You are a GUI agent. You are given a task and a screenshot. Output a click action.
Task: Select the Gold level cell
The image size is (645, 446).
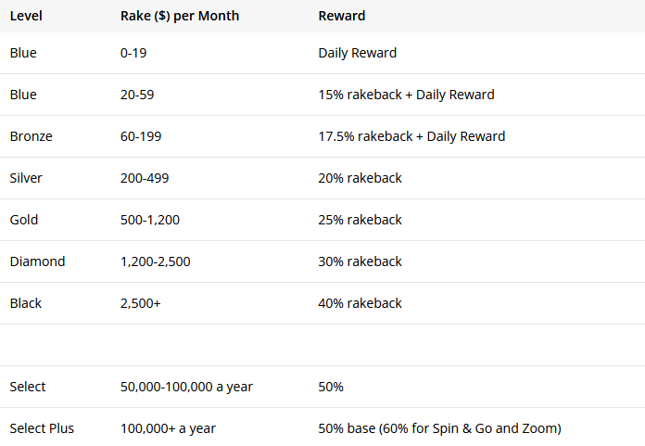point(24,220)
